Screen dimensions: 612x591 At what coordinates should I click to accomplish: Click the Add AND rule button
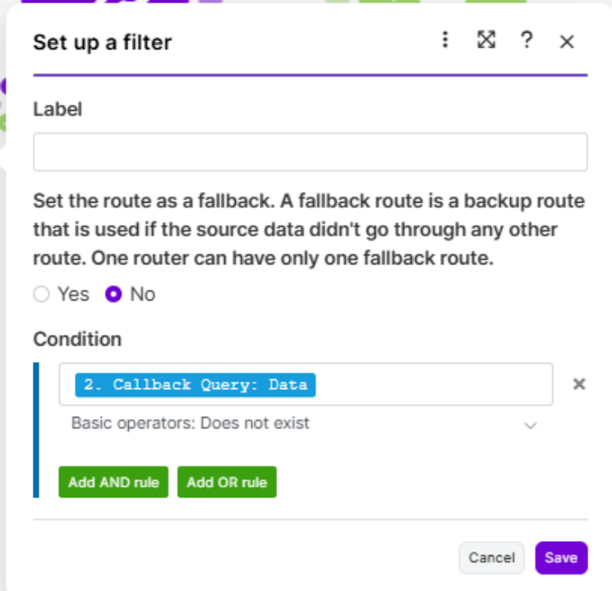(113, 483)
